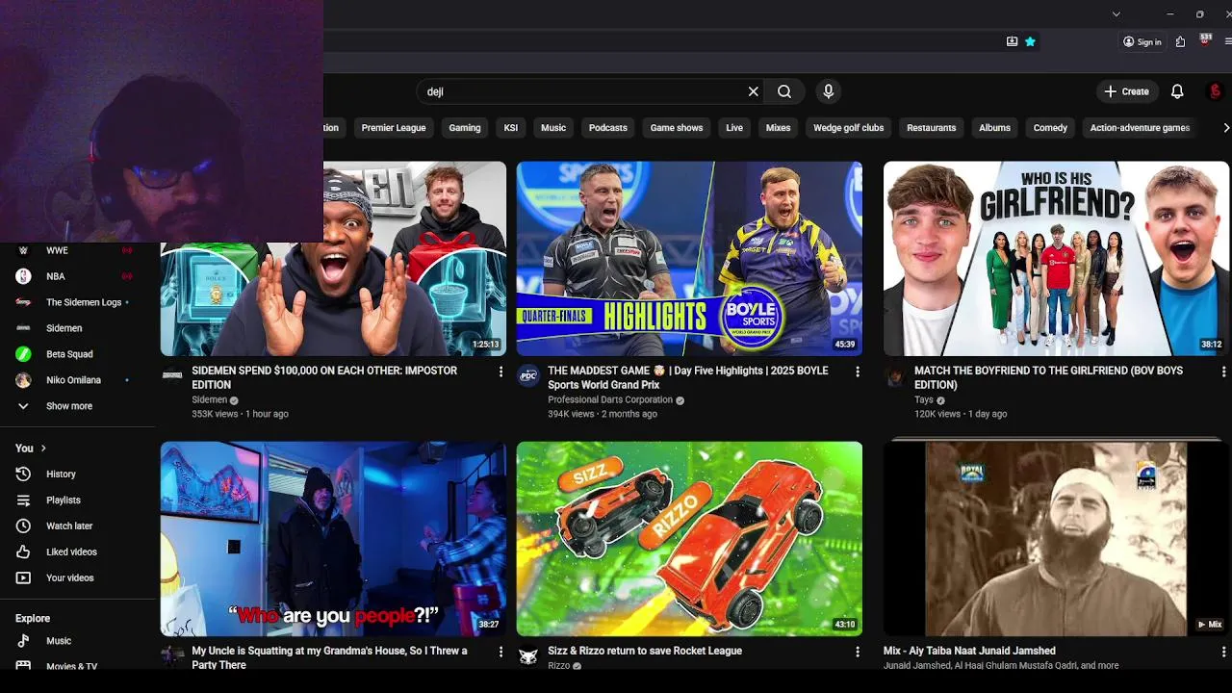The height and width of the screenshot is (693, 1232).
Task: Click the browser Sign in button
Action: (1142, 41)
